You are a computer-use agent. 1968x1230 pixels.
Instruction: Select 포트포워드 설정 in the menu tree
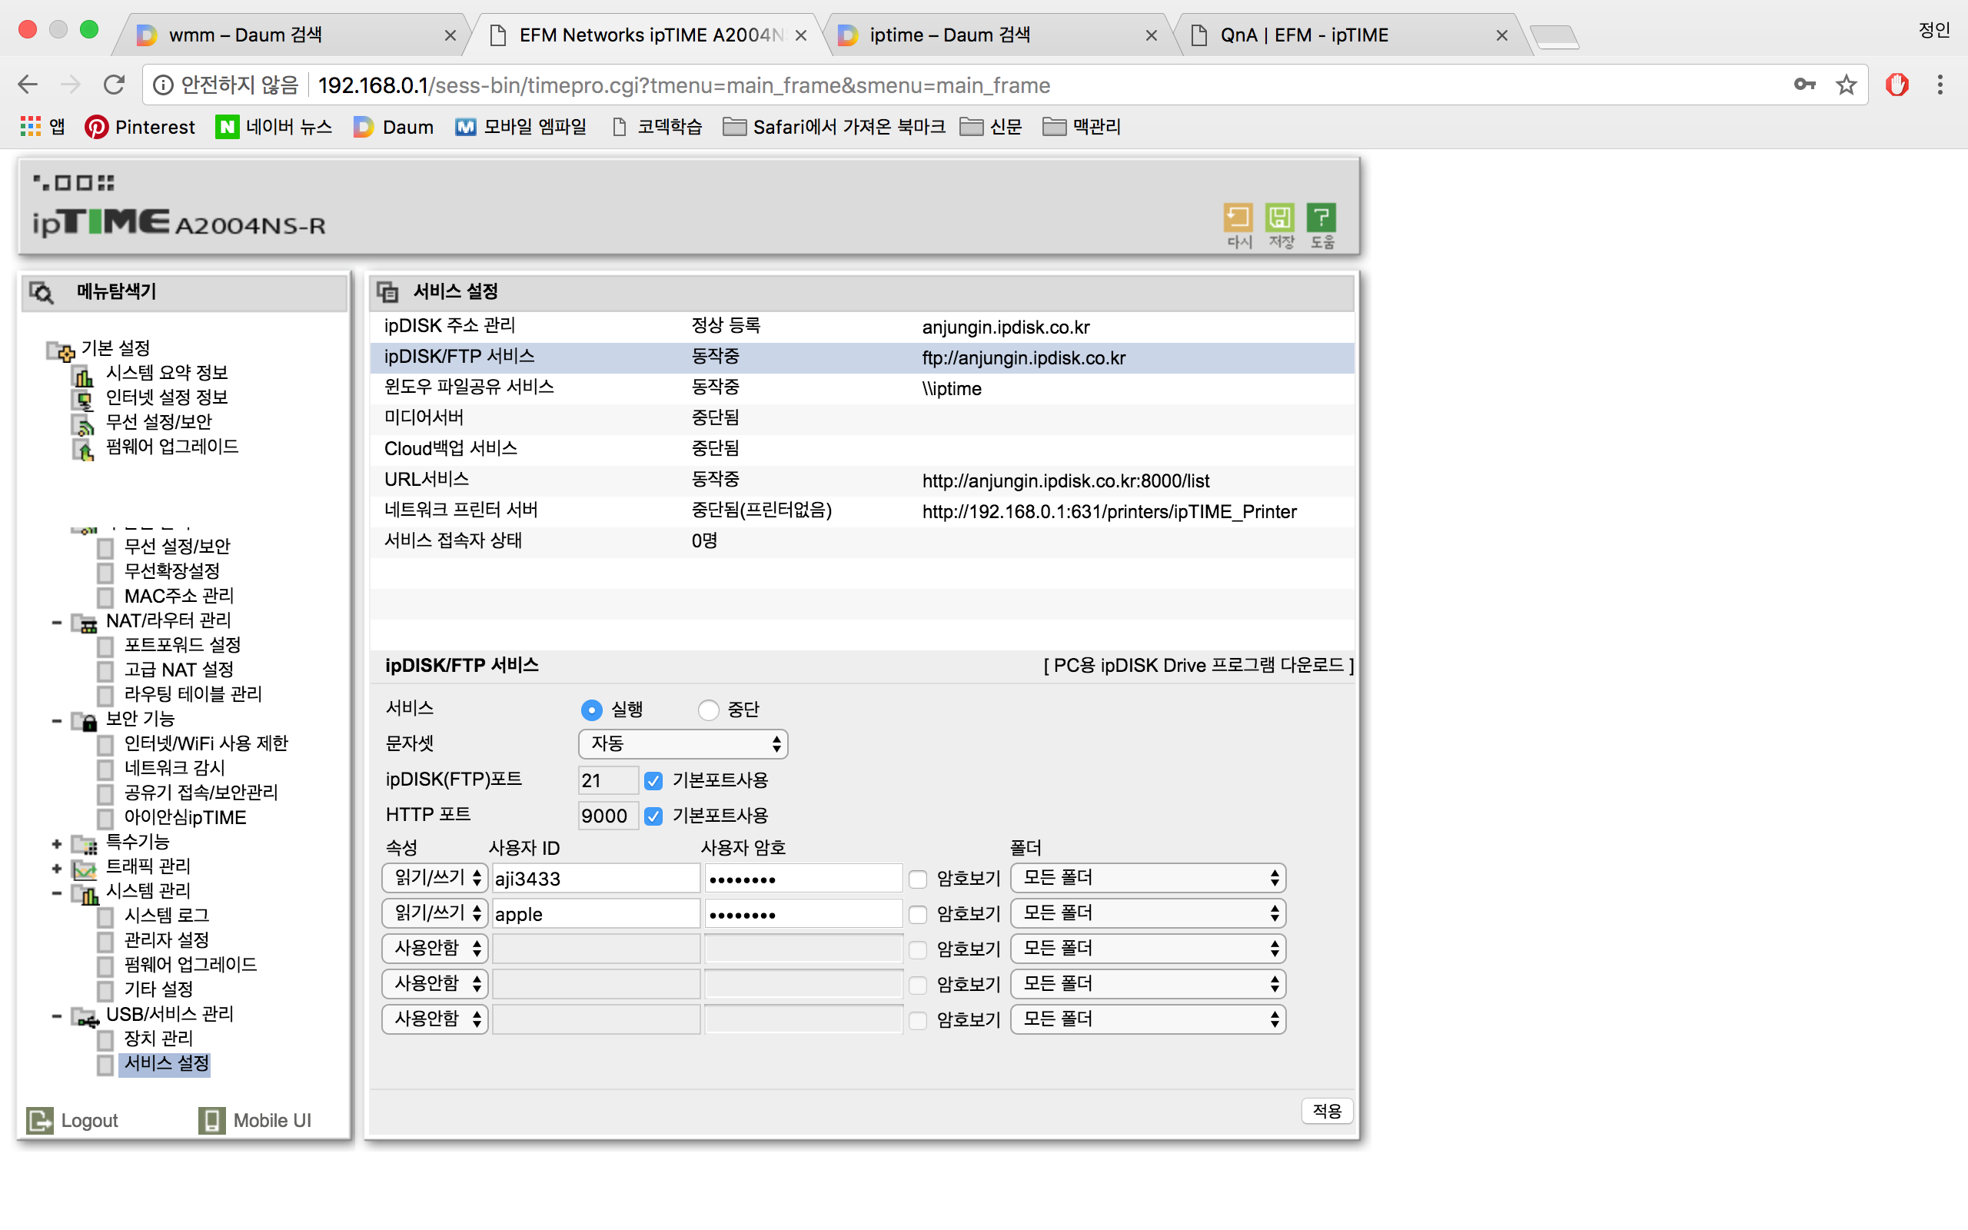point(182,645)
